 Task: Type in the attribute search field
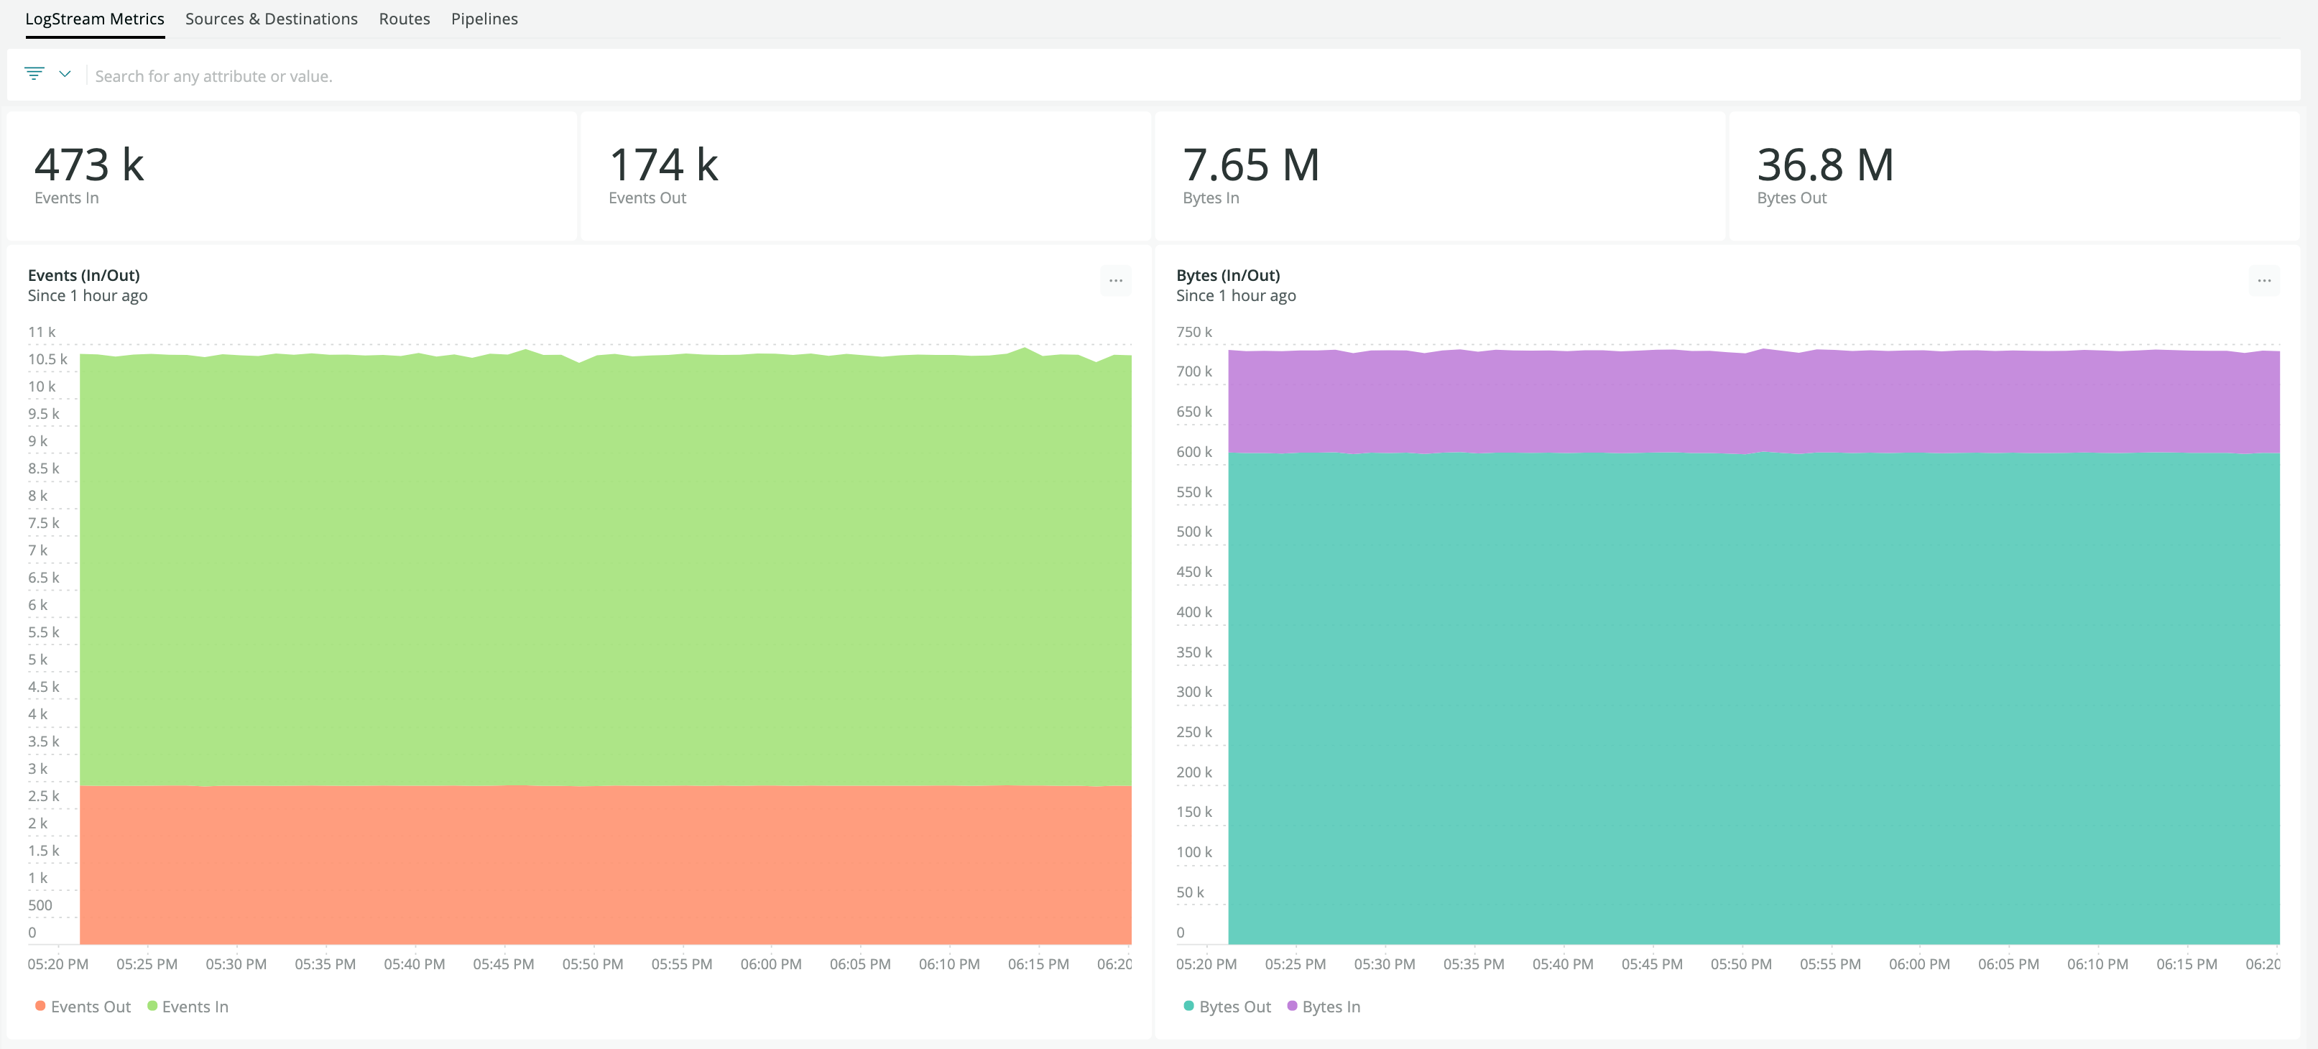(213, 76)
